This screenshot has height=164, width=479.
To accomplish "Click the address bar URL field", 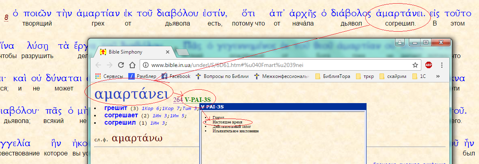I will (280, 65).
